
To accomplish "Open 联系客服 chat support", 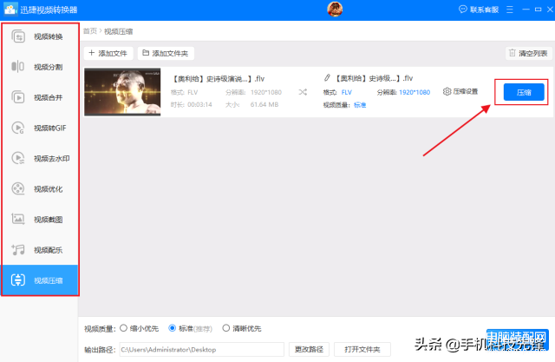I will [x=479, y=10].
